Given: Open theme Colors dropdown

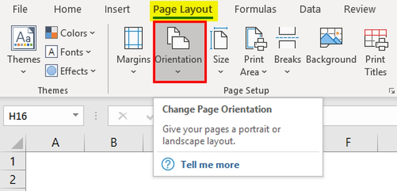Looking at the screenshot, I should point(70,33).
